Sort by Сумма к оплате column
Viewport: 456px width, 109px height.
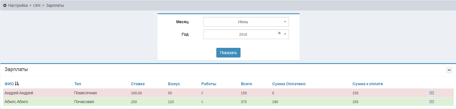click(x=367, y=84)
